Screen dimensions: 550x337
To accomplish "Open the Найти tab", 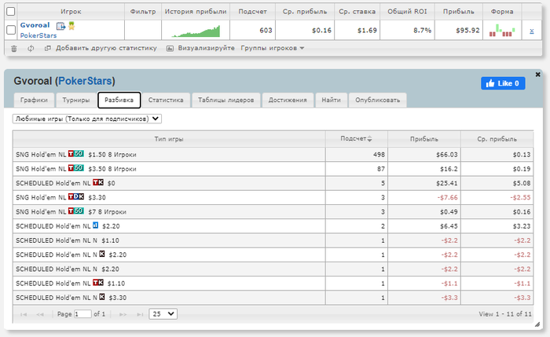I will pos(331,100).
